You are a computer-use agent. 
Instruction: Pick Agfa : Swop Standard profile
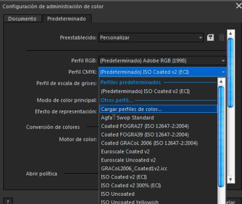tap(158, 118)
